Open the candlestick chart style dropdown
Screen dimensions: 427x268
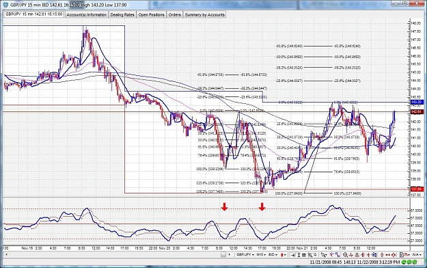point(284,255)
